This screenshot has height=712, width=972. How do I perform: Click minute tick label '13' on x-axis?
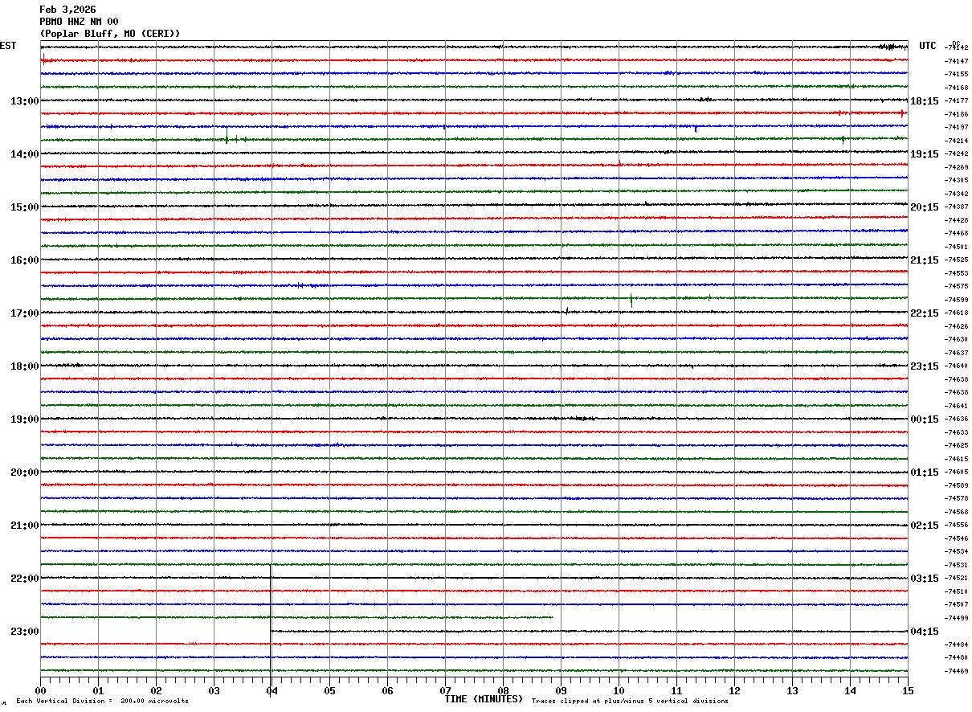pos(792,690)
